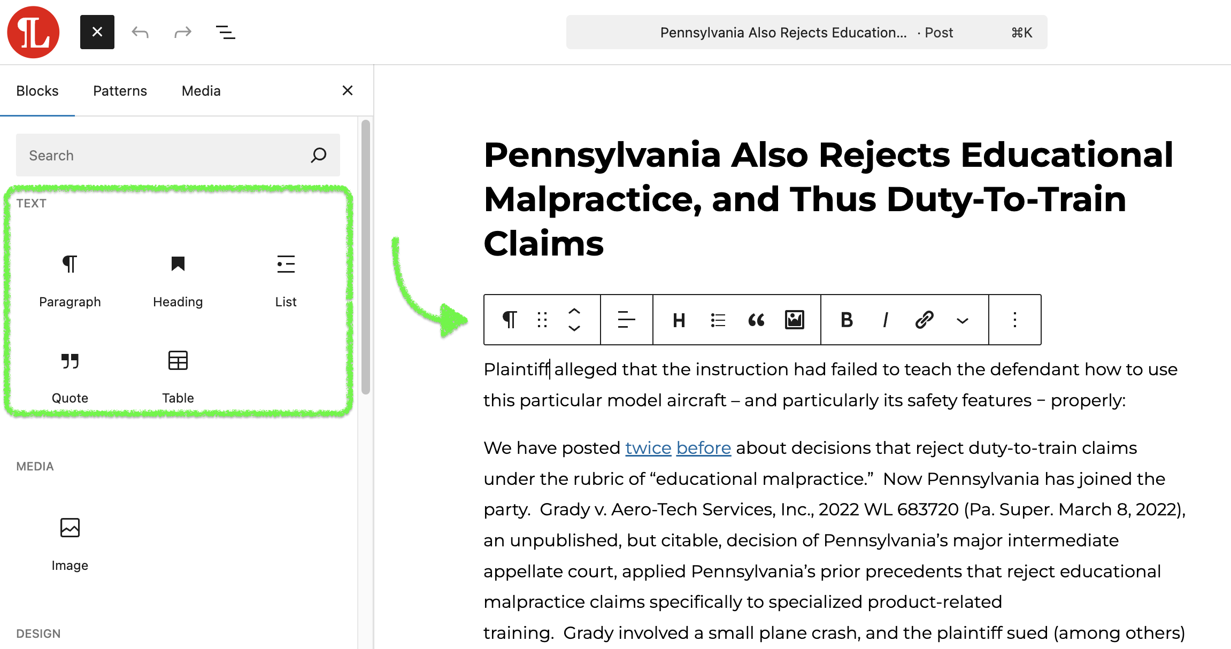Viewport: 1231px width, 649px height.
Task: Click the ⌘K shortcut hint
Action: [1022, 33]
